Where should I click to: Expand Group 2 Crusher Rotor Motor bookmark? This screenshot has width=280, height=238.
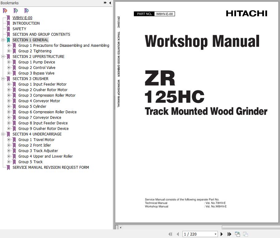[x=9, y=90]
